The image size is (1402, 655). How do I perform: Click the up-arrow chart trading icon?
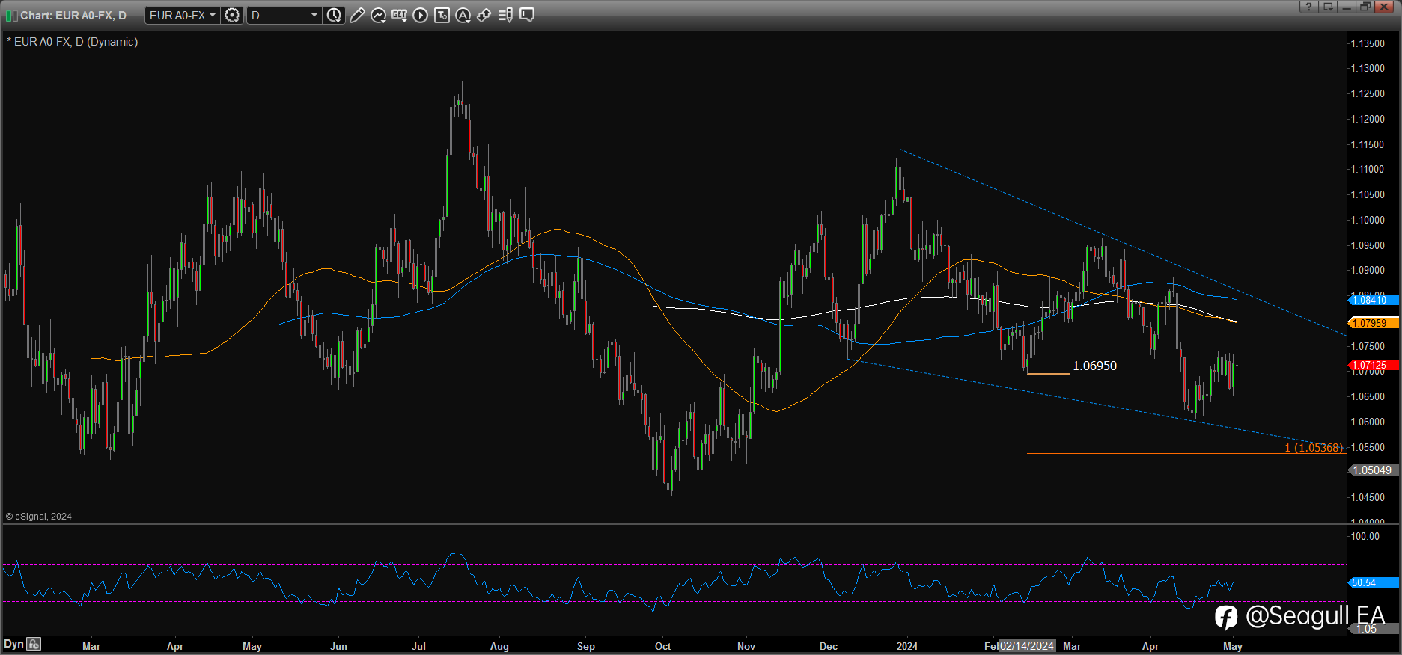coord(484,15)
